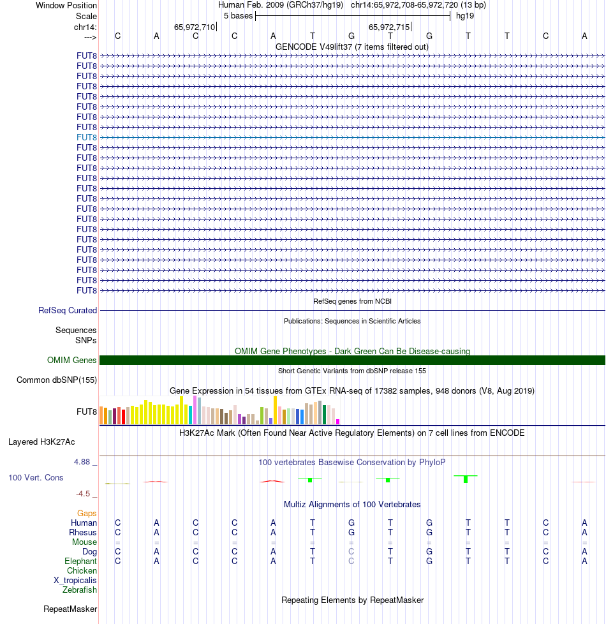
Task: Click the SNPs track label
Action: pos(86,340)
